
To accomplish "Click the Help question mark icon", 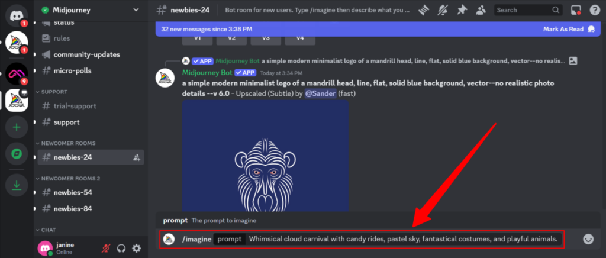I will [x=594, y=10].
